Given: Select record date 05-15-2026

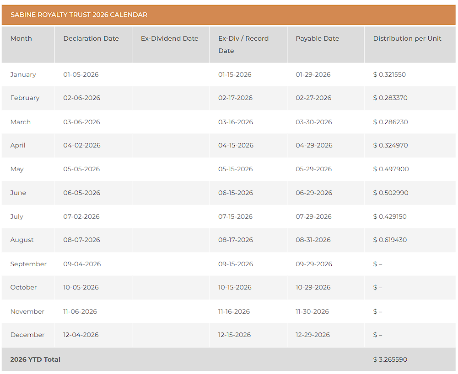Looking at the screenshot, I should (x=236, y=169).
